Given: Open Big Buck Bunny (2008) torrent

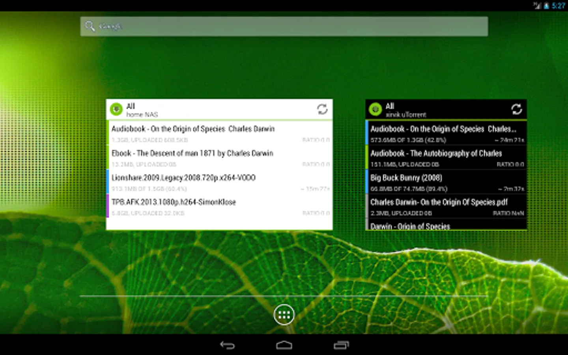Looking at the screenshot, I should pyautogui.click(x=446, y=182).
